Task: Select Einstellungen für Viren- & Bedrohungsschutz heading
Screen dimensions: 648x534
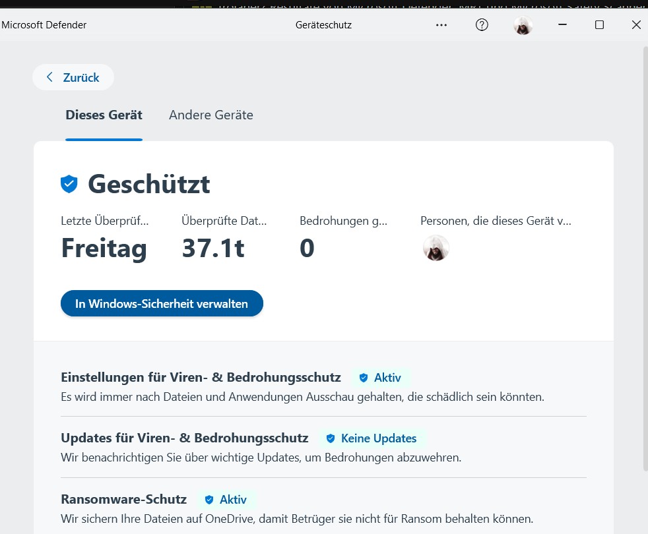Action: click(201, 378)
